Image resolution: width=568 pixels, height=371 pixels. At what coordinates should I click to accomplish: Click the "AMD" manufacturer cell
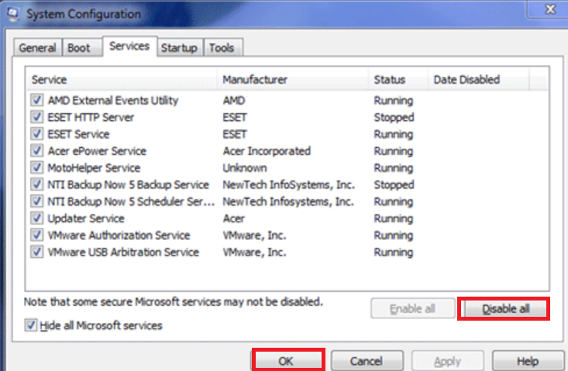click(x=234, y=100)
